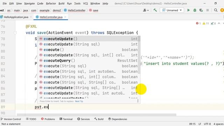This screenshot has height=126, width=224.
Task: Open the Edit menu
Action: pyautogui.click(x=12, y=3)
